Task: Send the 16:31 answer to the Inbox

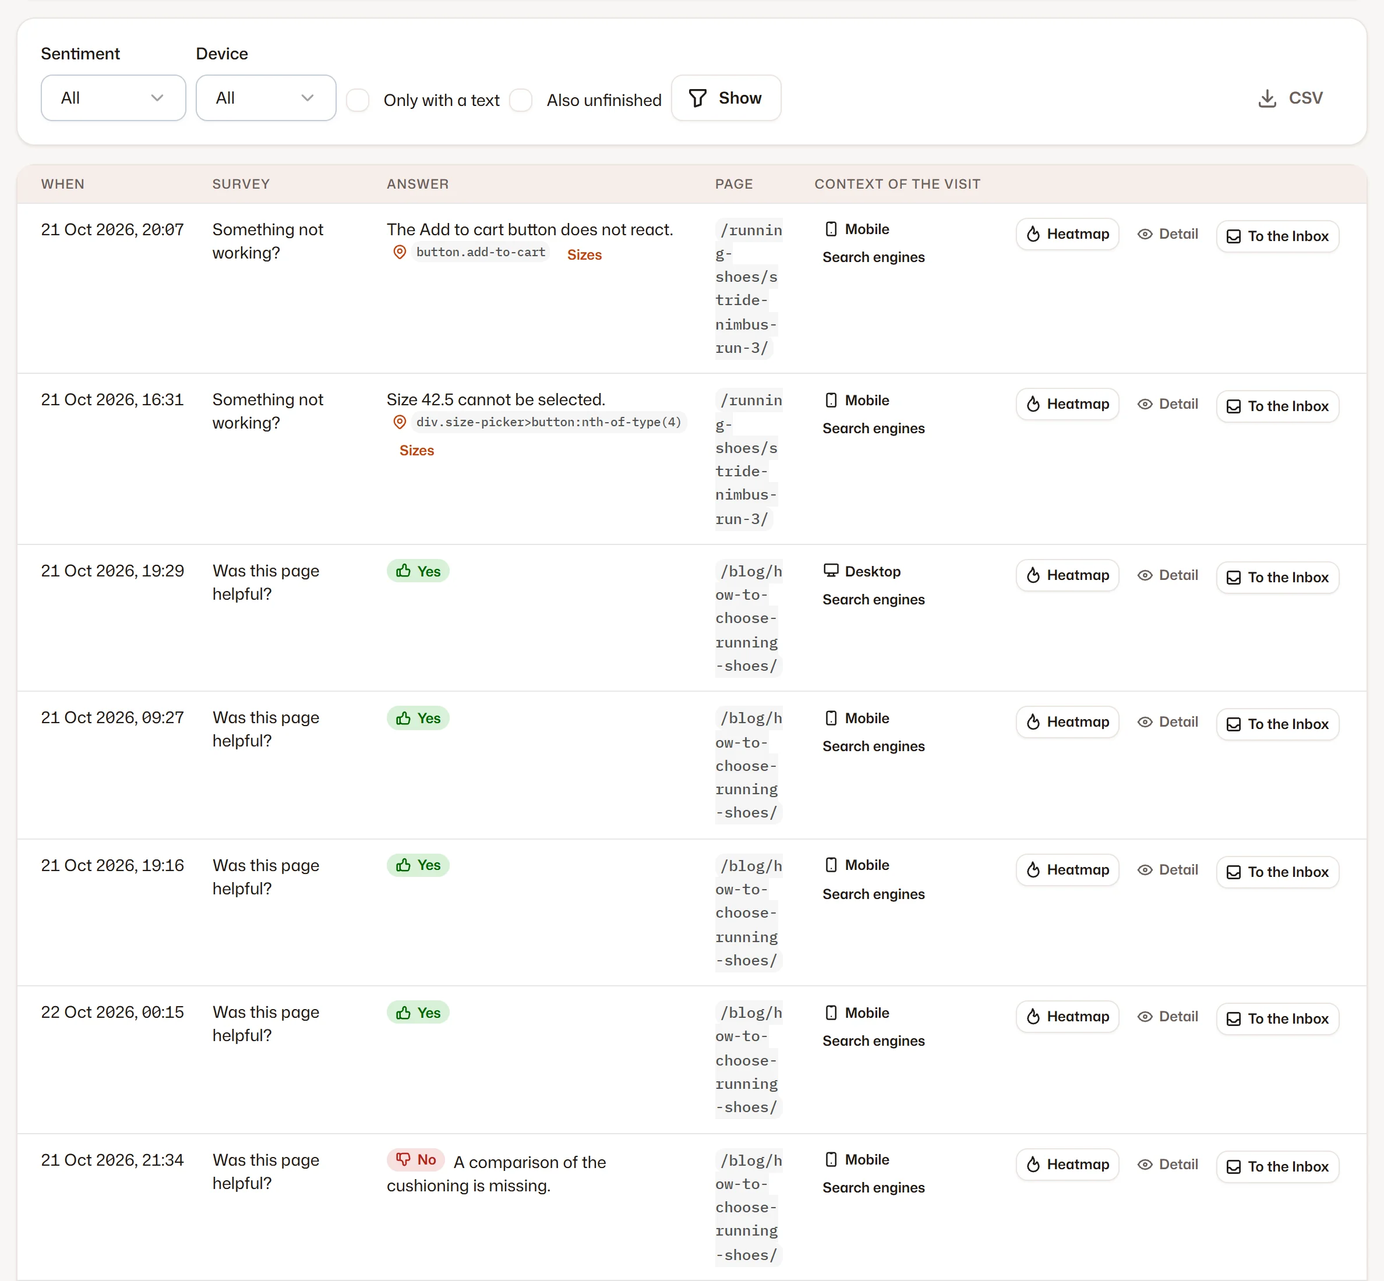Action: click(1277, 406)
